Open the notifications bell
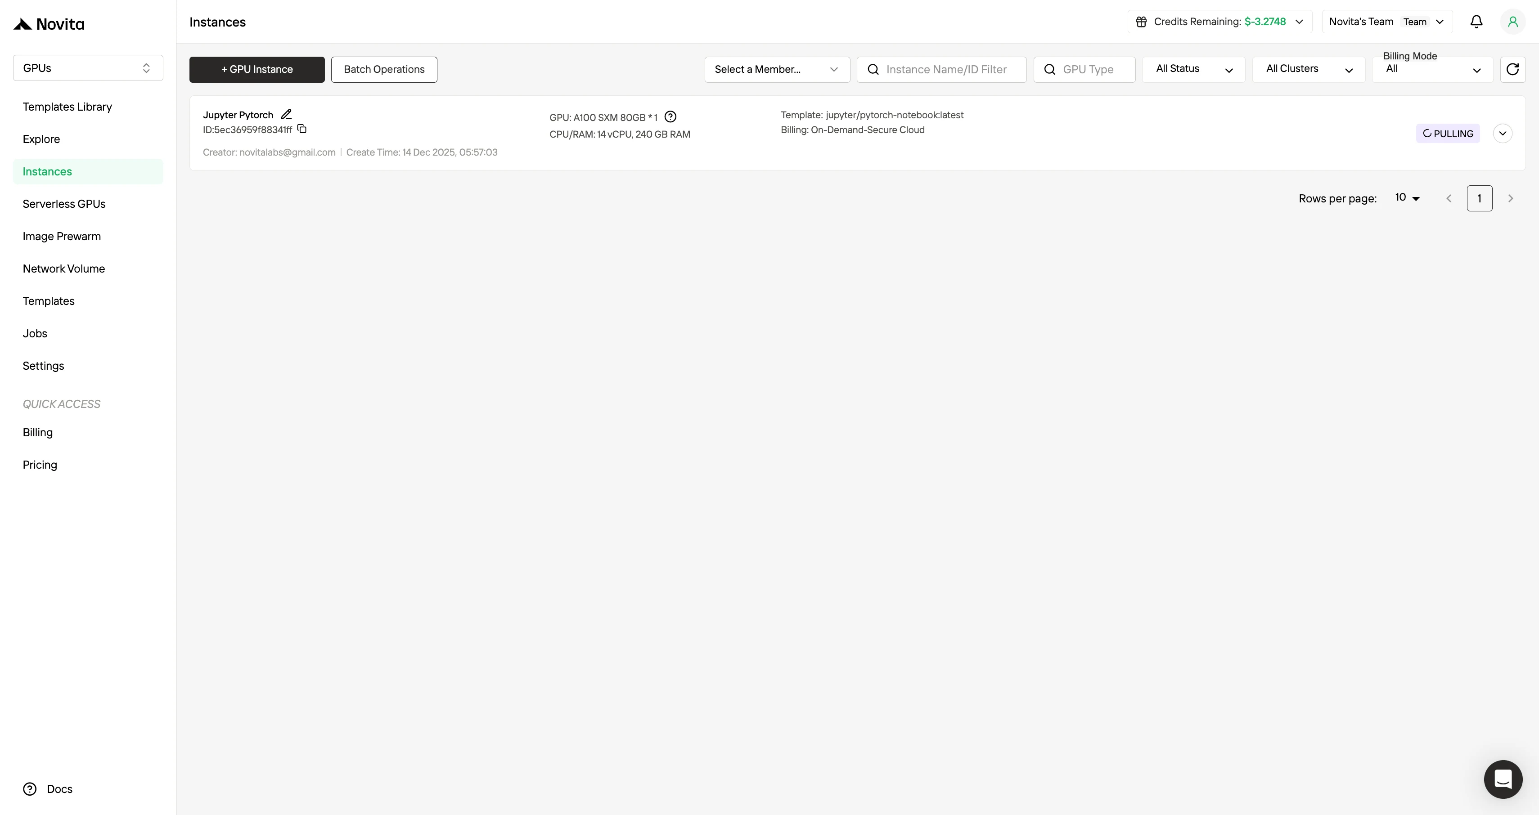 tap(1476, 22)
